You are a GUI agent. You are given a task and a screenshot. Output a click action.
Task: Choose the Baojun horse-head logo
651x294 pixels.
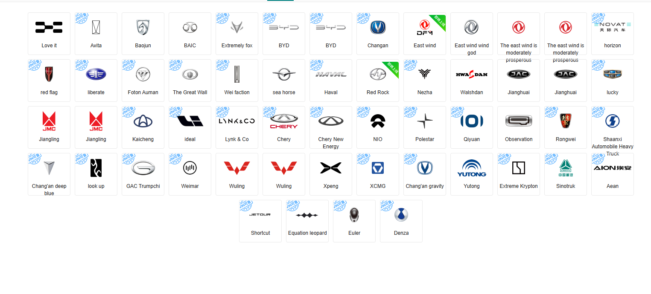pos(143,27)
